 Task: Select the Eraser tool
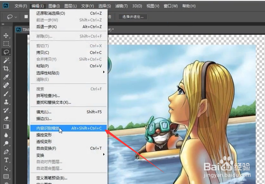[x=6, y=119]
